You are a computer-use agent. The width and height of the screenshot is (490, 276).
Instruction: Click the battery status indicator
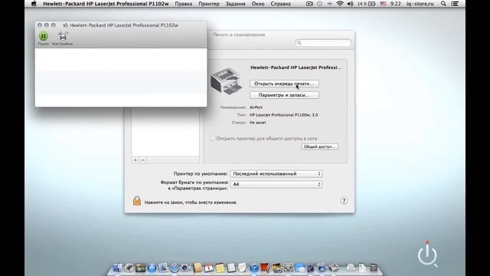click(x=366, y=4)
